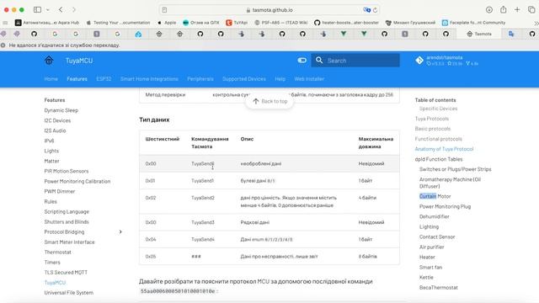The height and width of the screenshot is (303, 539).
Task: Click the 8 байтів cell in the 0x05 row
Action: [367, 256]
